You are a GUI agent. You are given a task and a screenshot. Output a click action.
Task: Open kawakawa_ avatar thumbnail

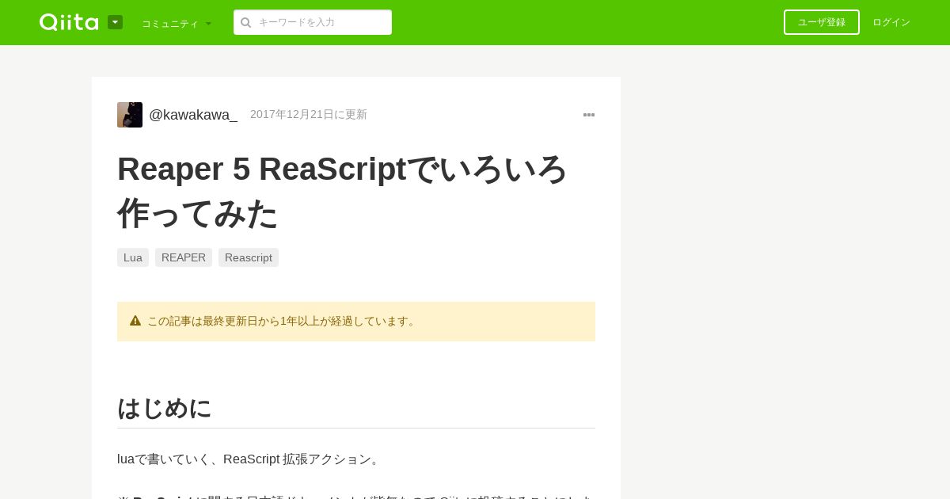[130, 115]
